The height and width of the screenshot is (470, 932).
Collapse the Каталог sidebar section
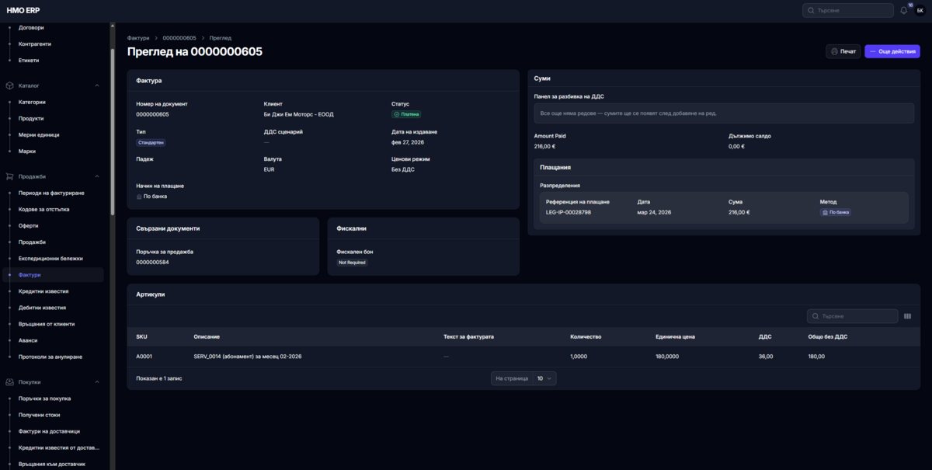[x=97, y=85]
